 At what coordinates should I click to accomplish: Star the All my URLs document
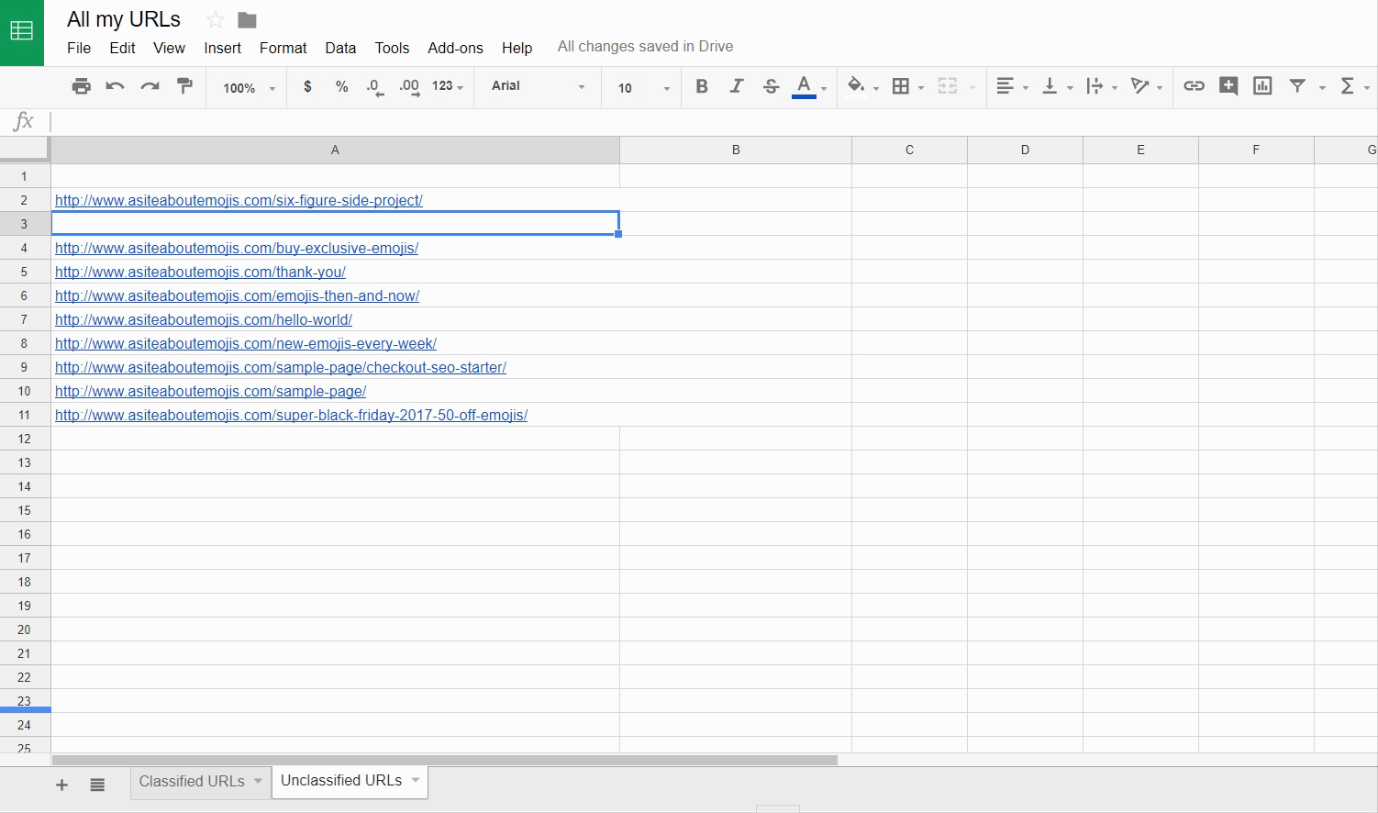point(216,20)
